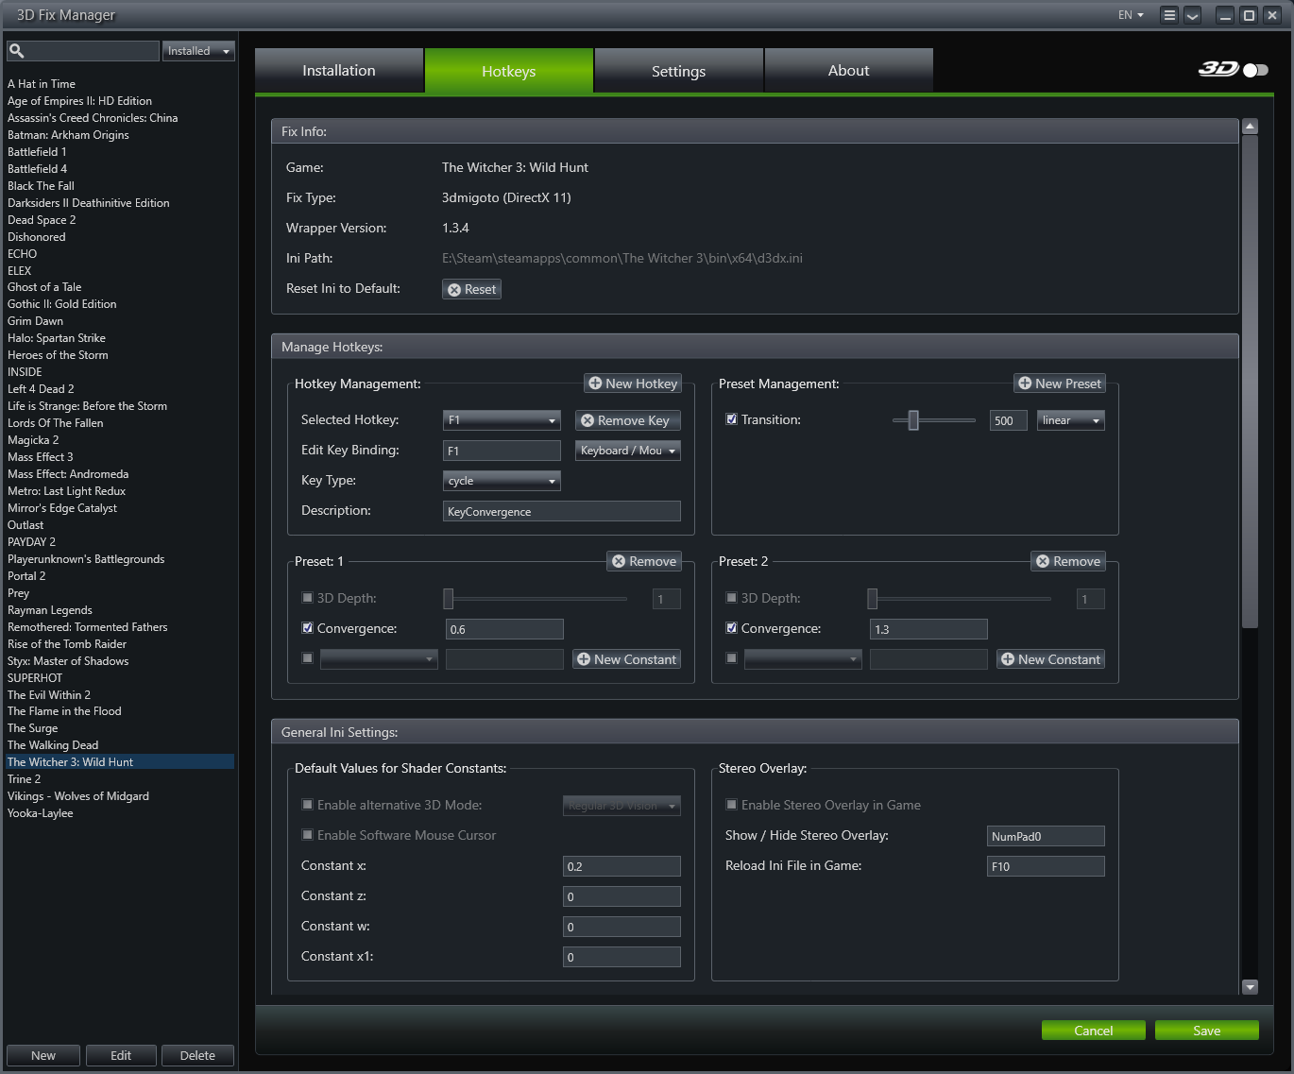The image size is (1294, 1074).
Task: Click the Remove Key button
Action: 628,420
